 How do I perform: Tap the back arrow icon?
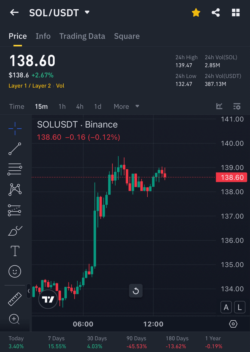tap(14, 12)
